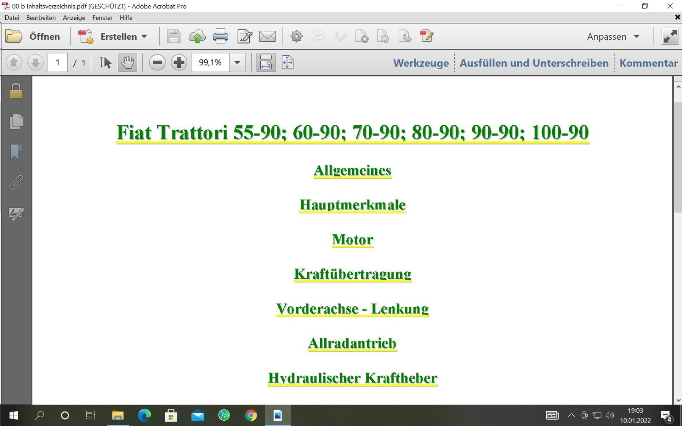682x426 pixels.
Task: Toggle the Hand tool
Action: pos(127,62)
